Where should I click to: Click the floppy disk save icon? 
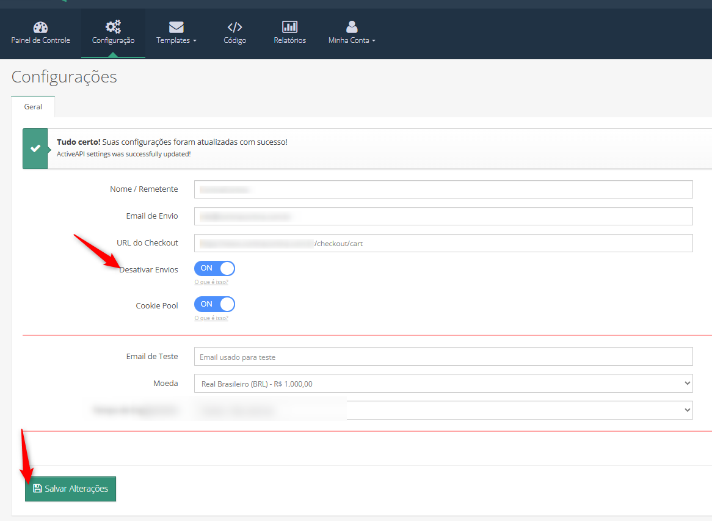tap(37, 489)
